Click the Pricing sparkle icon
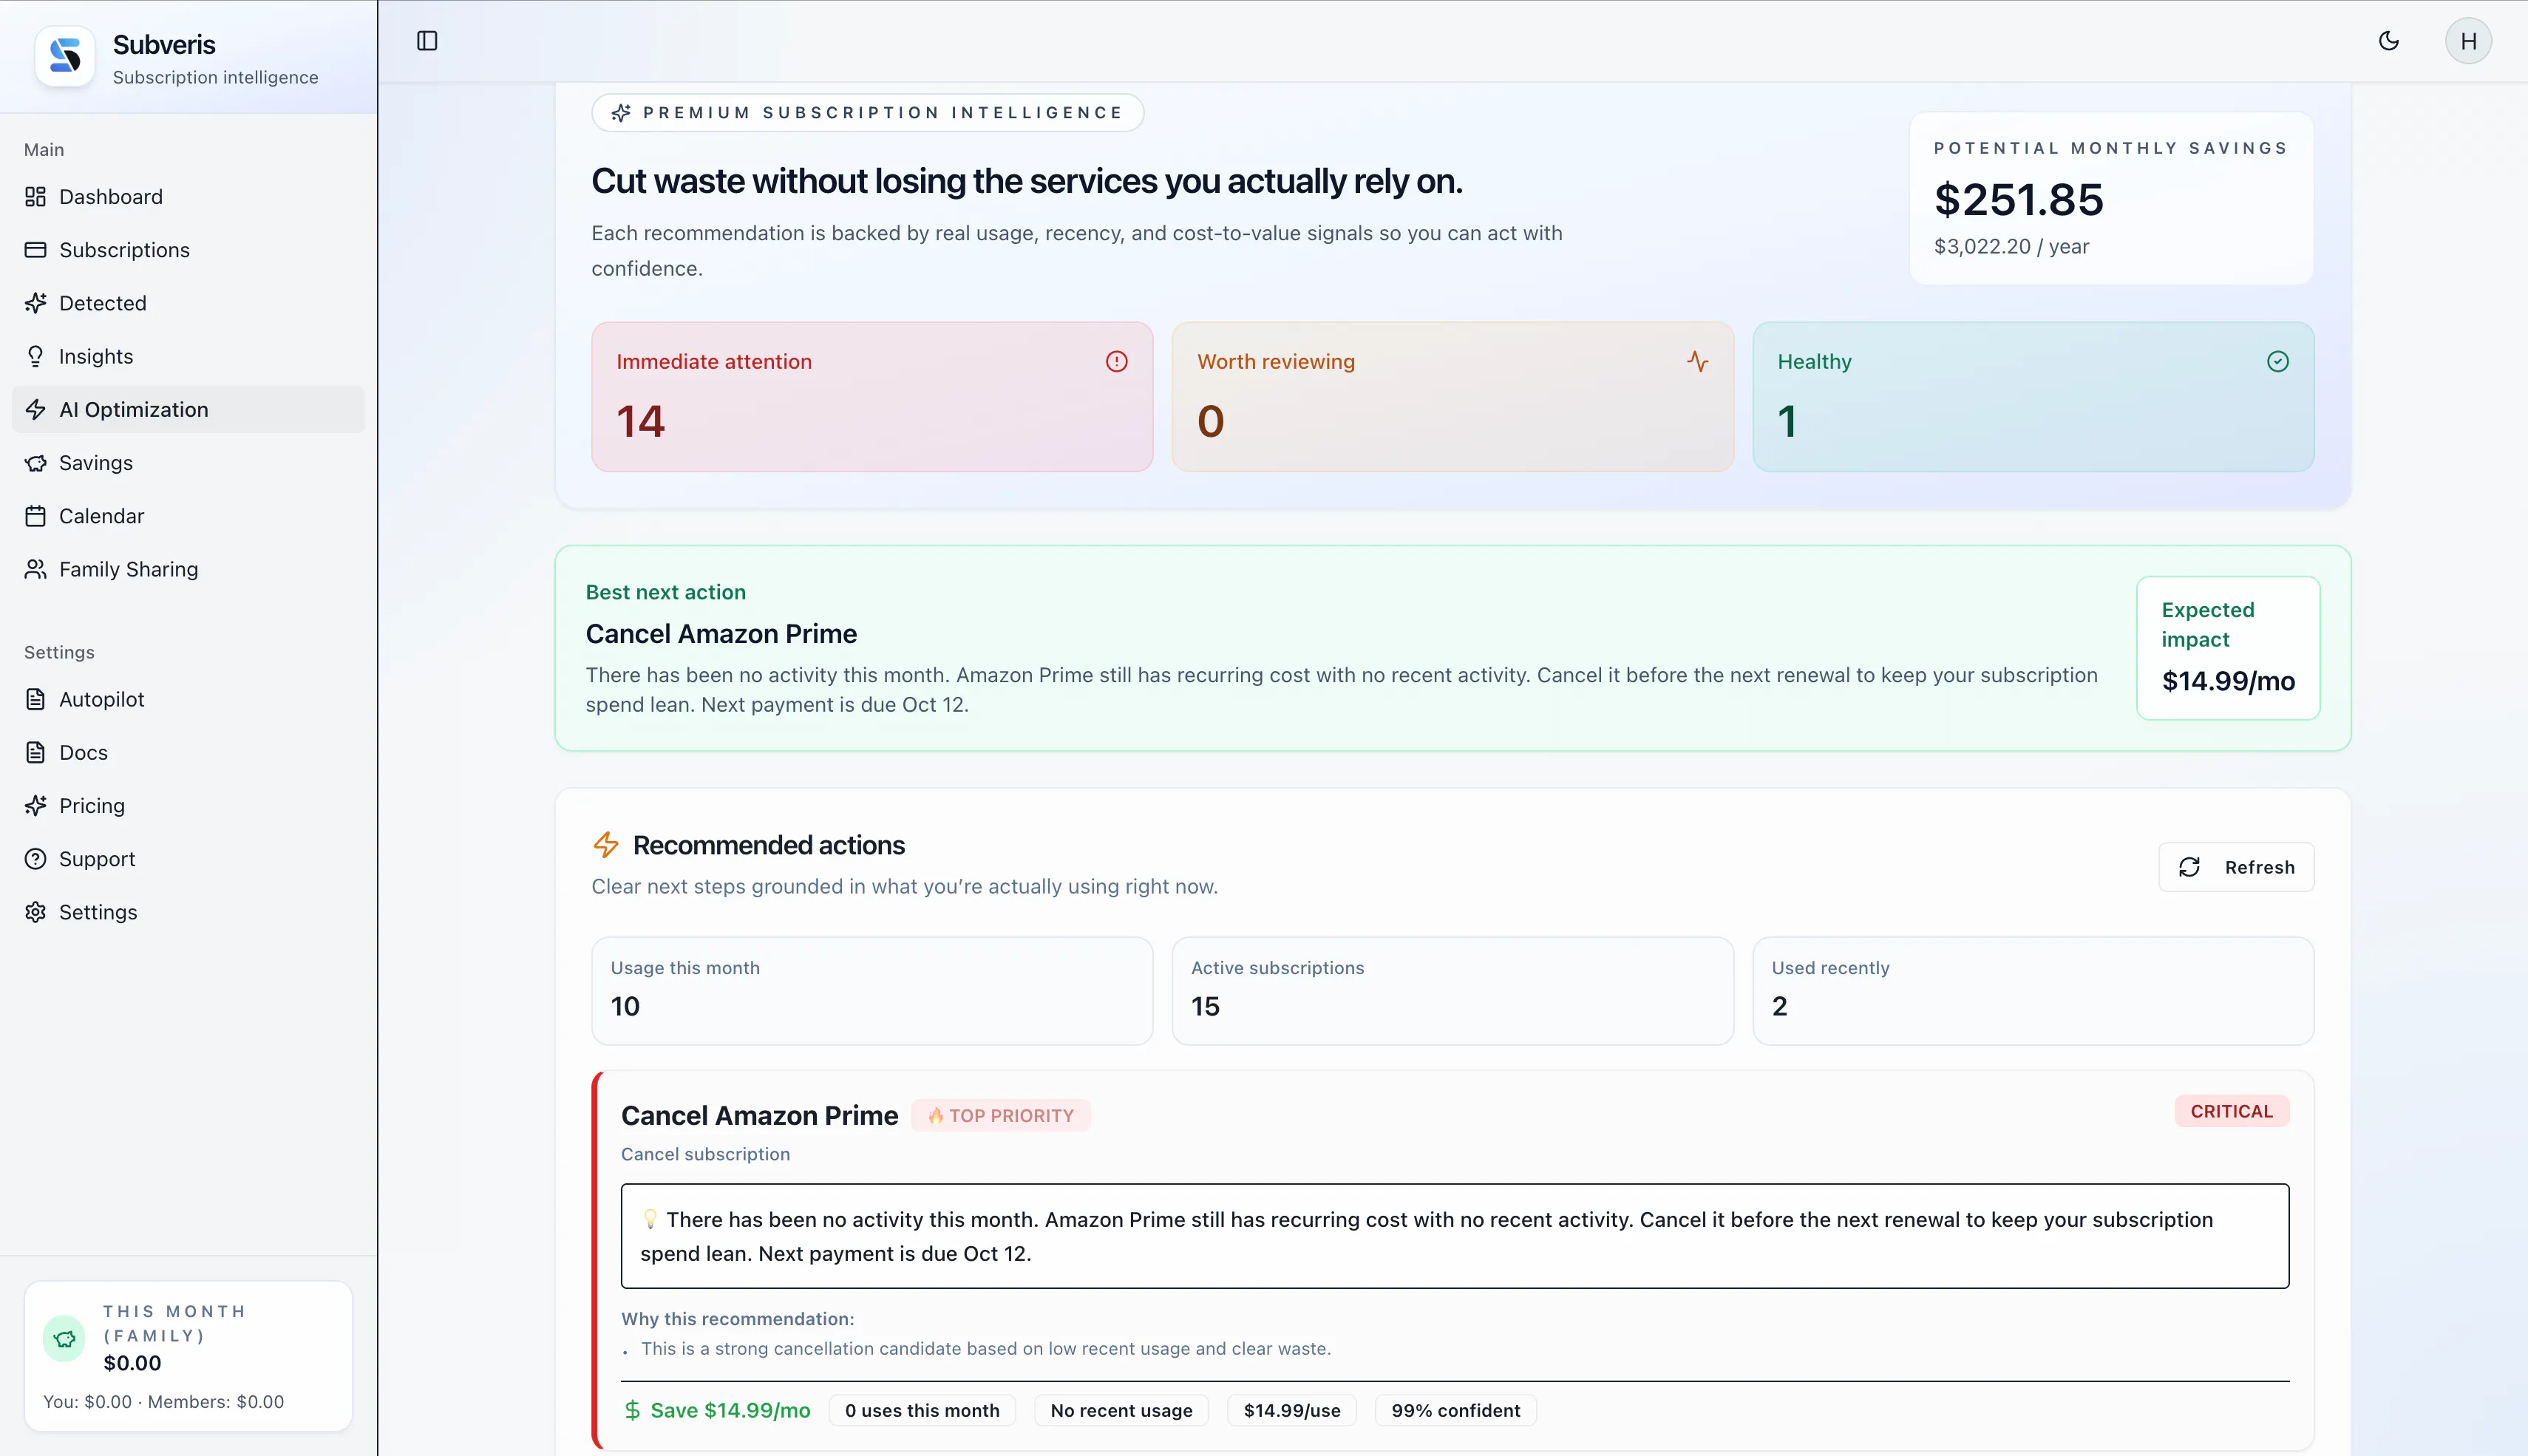 (35, 806)
